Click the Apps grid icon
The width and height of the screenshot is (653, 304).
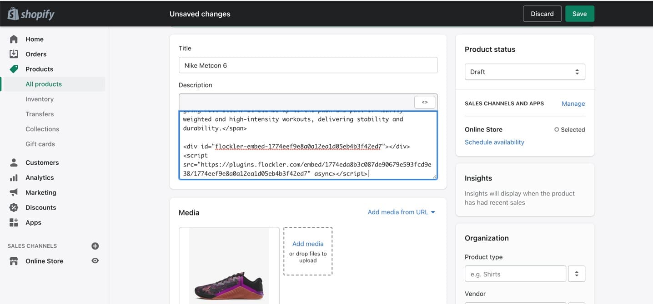point(14,222)
